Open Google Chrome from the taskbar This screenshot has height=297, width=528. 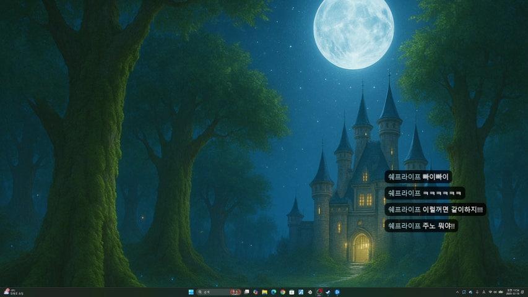[282, 291]
